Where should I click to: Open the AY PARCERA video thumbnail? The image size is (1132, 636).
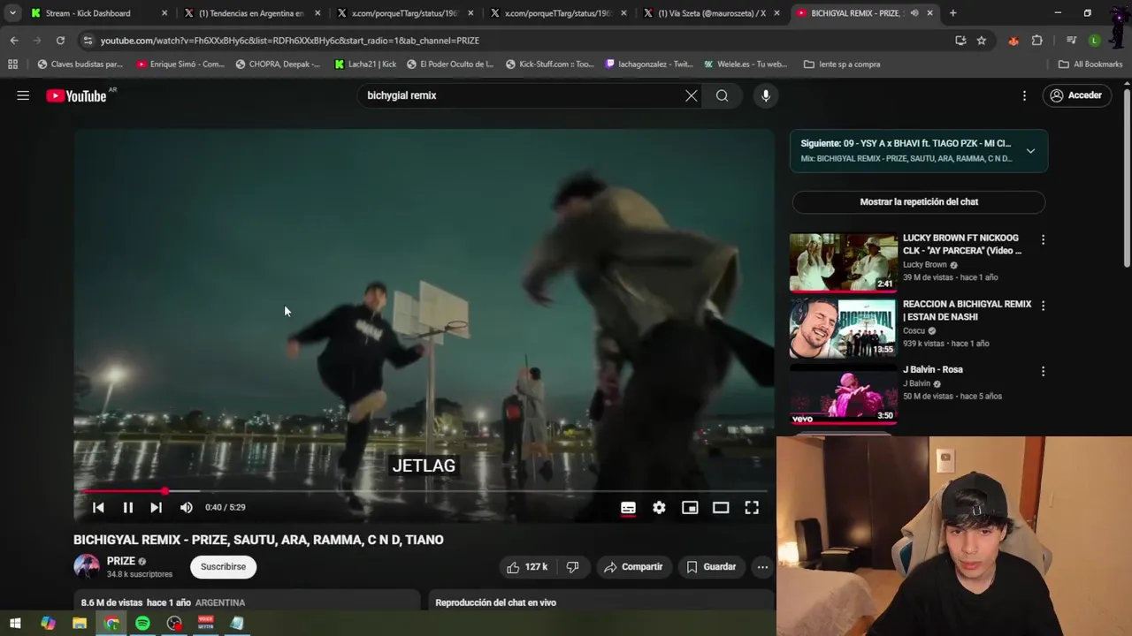(843, 262)
